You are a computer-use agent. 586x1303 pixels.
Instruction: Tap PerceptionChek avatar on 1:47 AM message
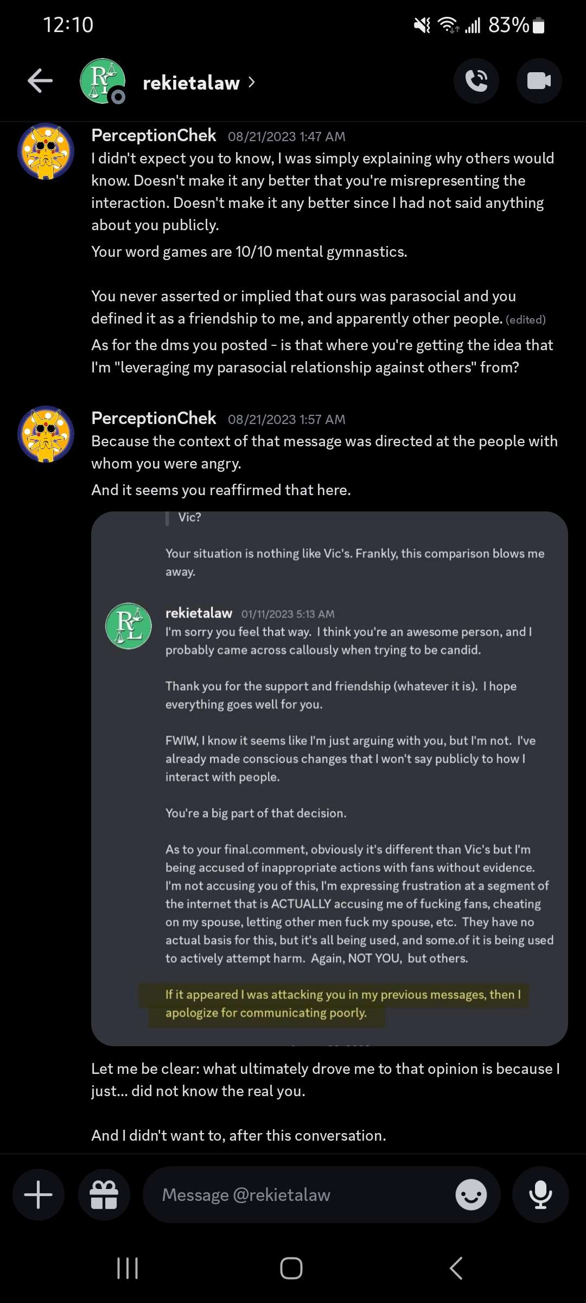[46, 151]
